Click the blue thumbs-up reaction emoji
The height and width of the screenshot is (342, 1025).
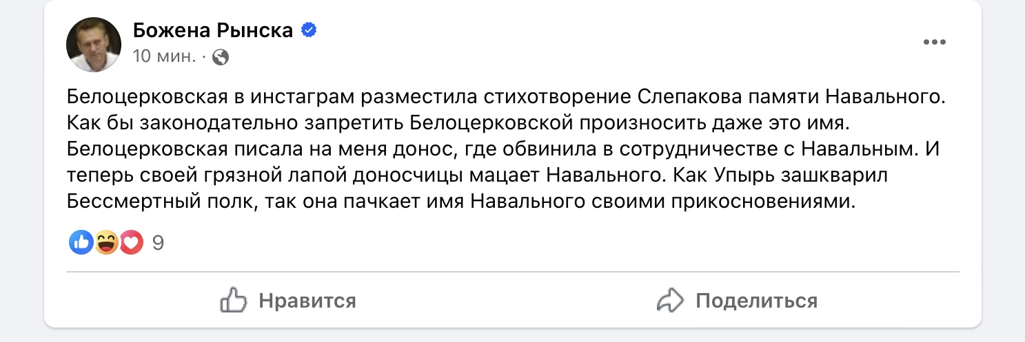click(x=81, y=242)
